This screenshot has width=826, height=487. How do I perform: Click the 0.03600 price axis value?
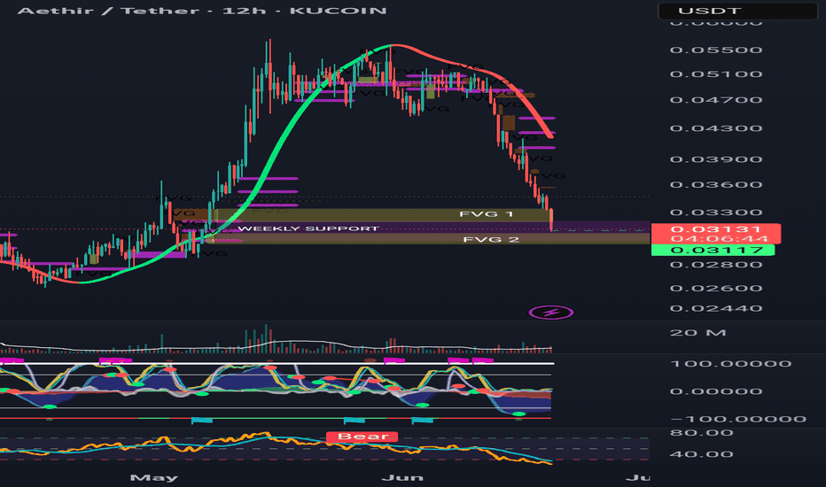pos(716,185)
